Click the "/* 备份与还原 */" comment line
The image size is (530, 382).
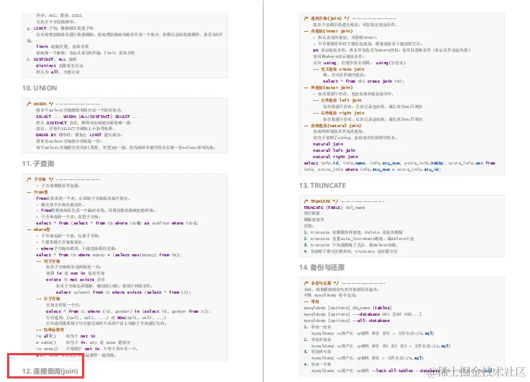344,283
